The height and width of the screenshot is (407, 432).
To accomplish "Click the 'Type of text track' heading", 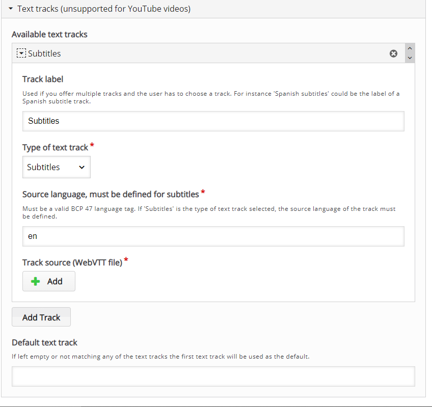I will click(56, 147).
